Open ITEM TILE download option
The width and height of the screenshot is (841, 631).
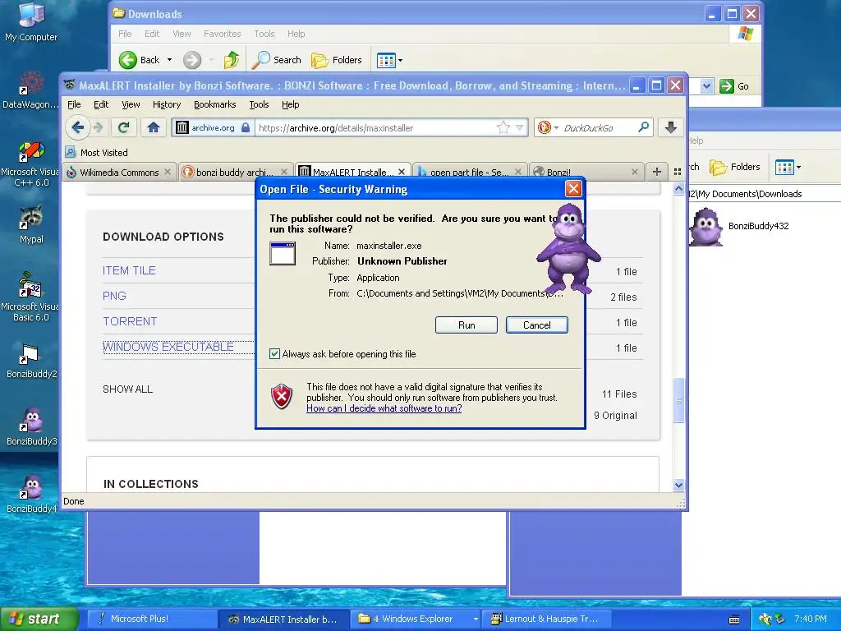click(129, 270)
